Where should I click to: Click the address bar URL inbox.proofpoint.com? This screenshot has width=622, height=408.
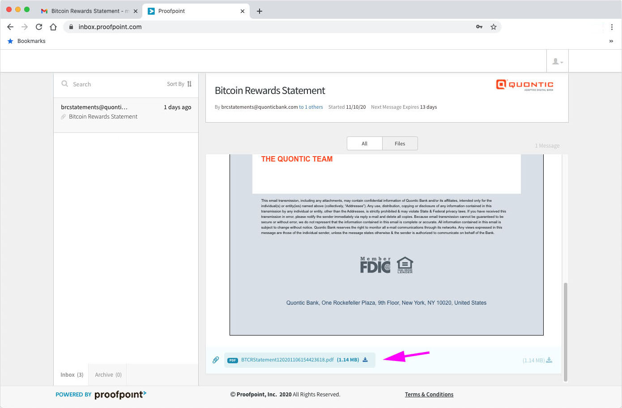110,27
